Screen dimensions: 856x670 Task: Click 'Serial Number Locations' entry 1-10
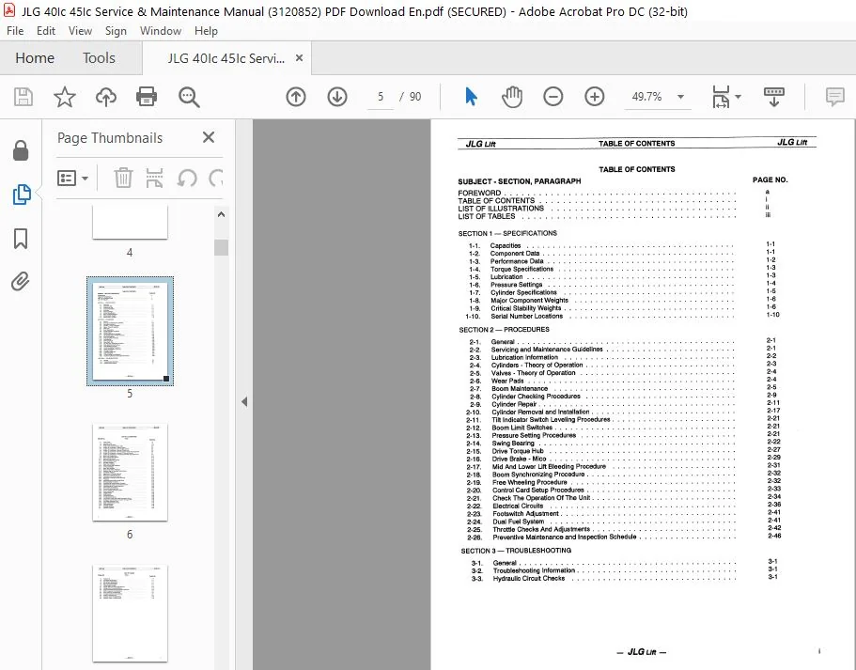(x=526, y=316)
